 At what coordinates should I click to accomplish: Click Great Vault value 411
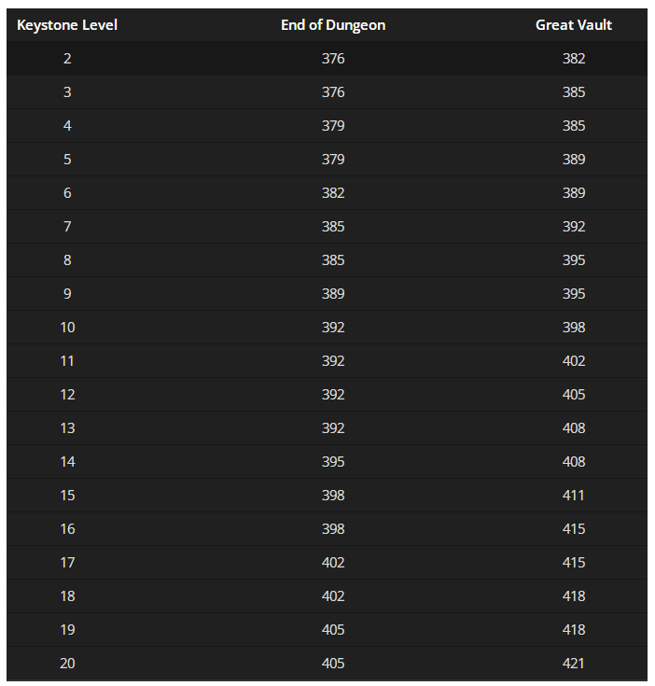coord(573,496)
